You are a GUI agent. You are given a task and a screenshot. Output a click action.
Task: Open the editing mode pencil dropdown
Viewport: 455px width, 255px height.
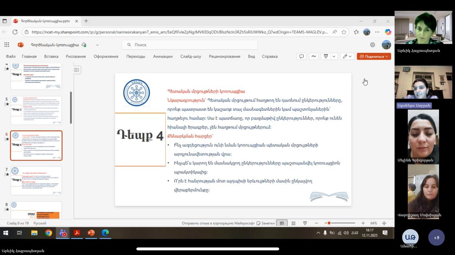tap(347, 56)
